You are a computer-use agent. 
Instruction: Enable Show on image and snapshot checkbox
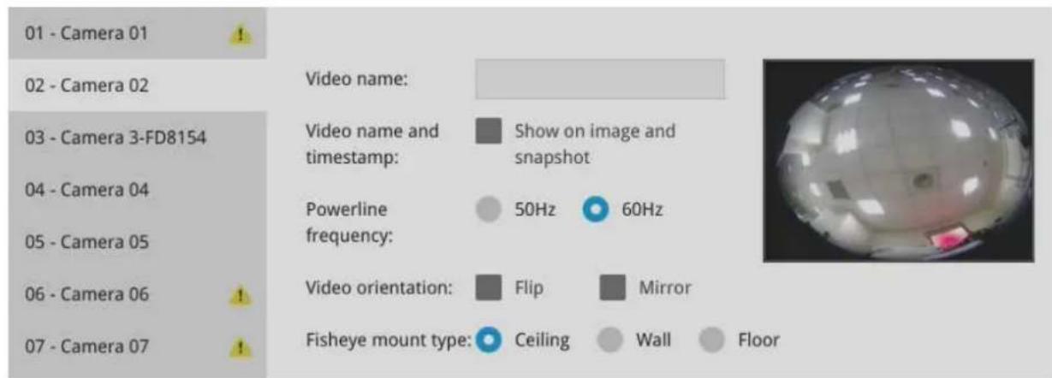point(489,131)
